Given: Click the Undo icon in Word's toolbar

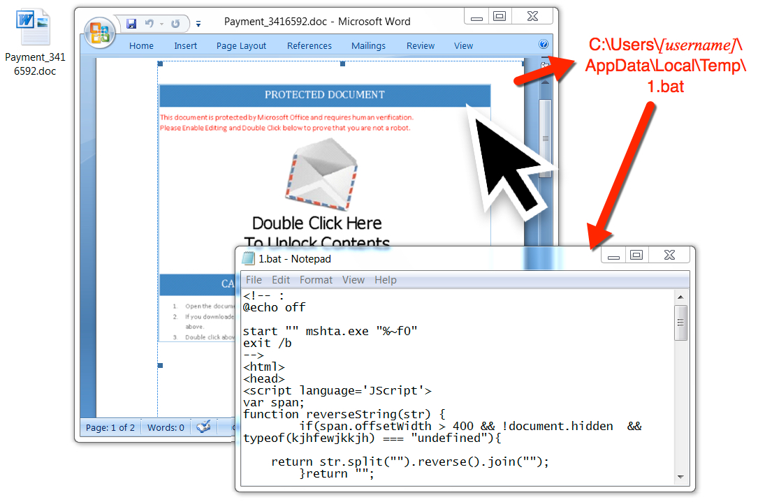Looking at the screenshot, I should (150, 23).
